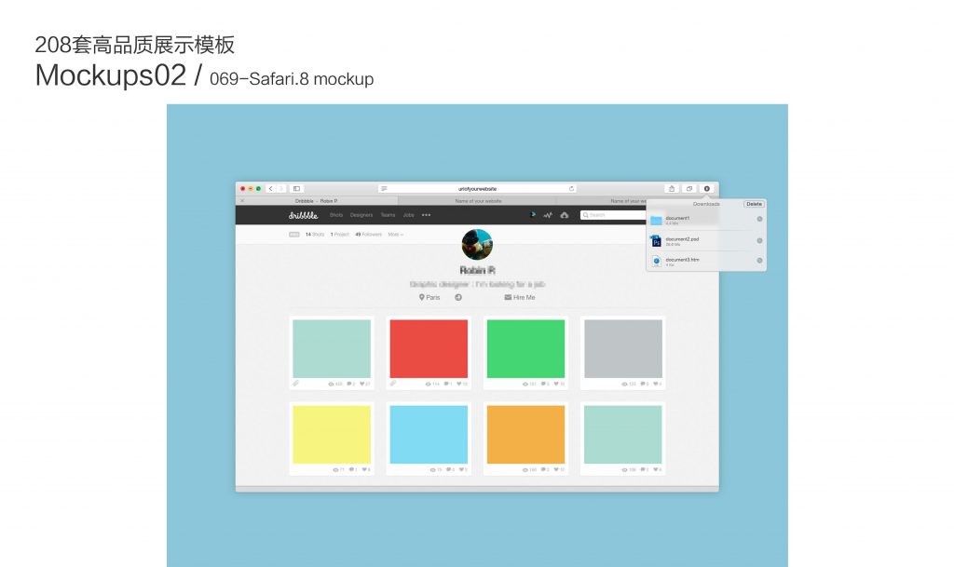Click the Dribbble search field

[610, 215]
